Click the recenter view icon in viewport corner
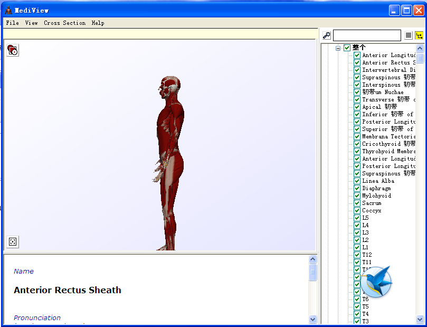Viewport: 427px width, 327px height. click(x=13, y=241)
